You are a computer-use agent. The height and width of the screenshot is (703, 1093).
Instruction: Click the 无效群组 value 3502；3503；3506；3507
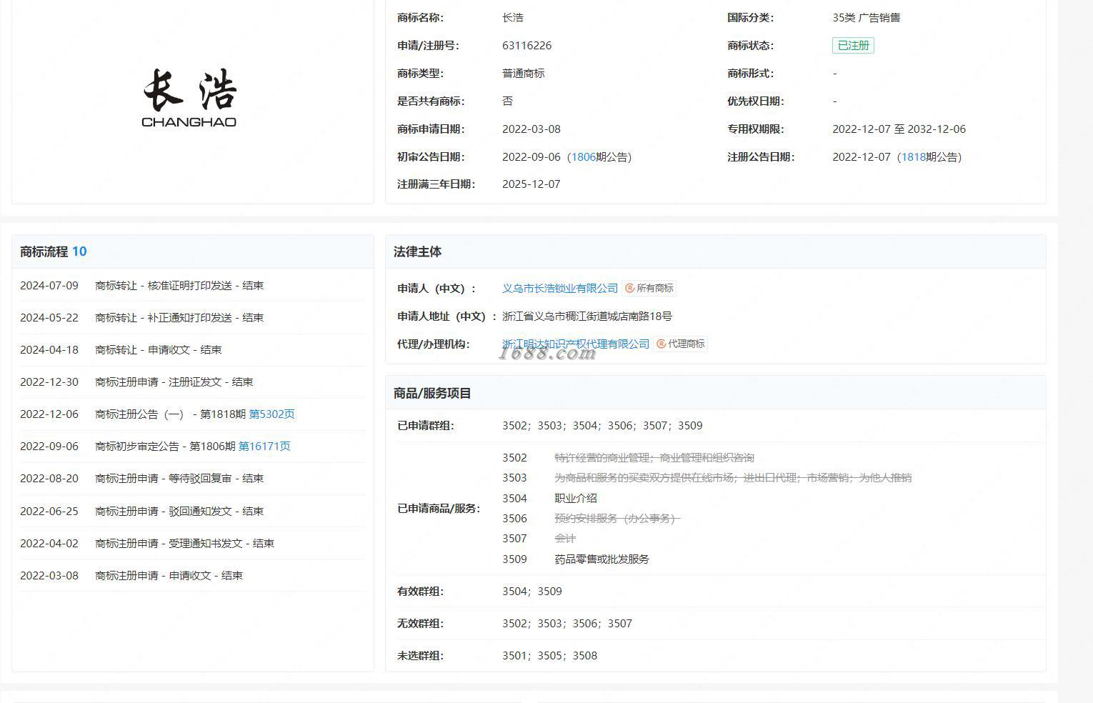pyautogui.click(x=567, y=623)
